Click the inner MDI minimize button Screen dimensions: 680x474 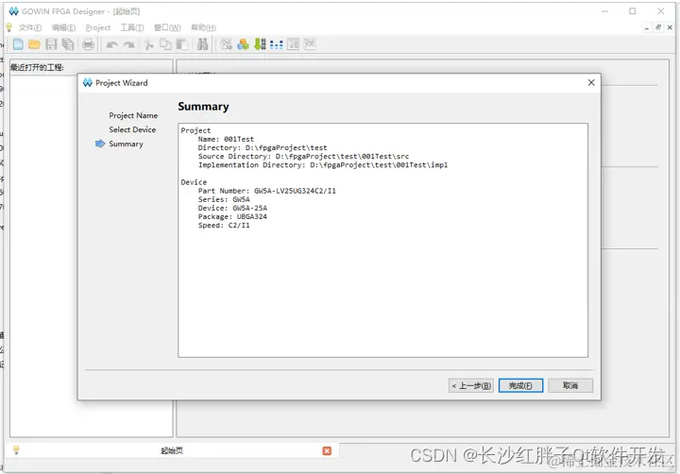tap(647, 27)
